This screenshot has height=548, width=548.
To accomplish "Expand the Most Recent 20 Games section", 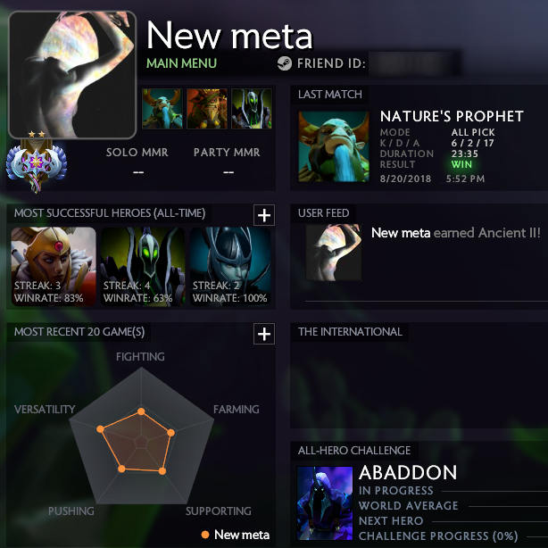I will tap(264, 334).
